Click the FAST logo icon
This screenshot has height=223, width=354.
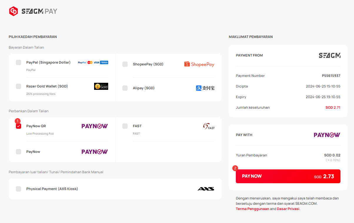(x=209, y=126)
